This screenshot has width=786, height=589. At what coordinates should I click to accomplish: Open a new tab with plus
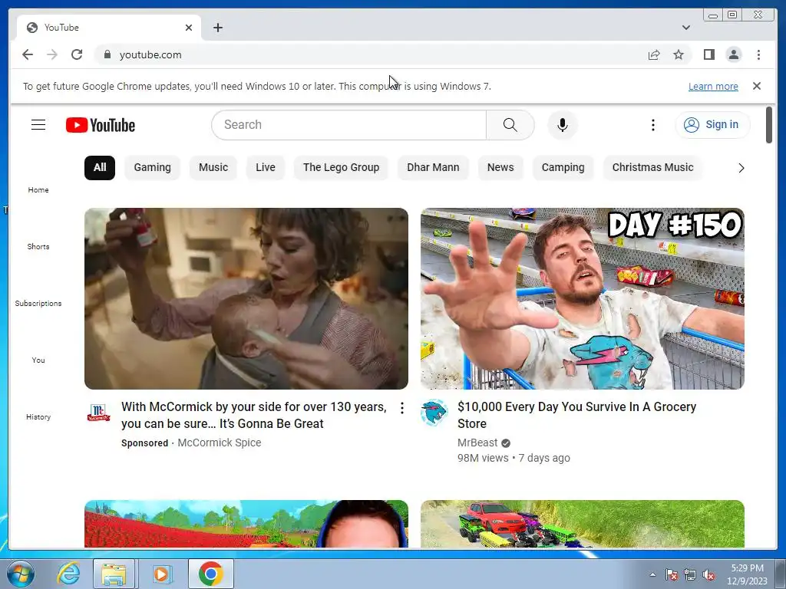tap(217, 28)
